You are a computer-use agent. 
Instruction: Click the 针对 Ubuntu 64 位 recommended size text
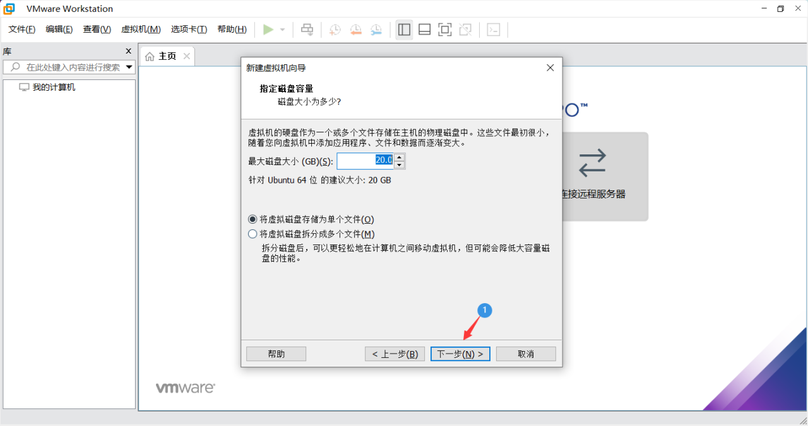coord(319,180)
